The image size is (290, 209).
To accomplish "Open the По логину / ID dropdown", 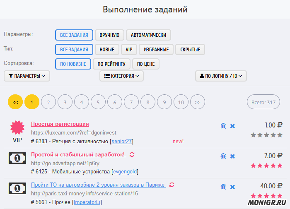I will click(221, 76).
